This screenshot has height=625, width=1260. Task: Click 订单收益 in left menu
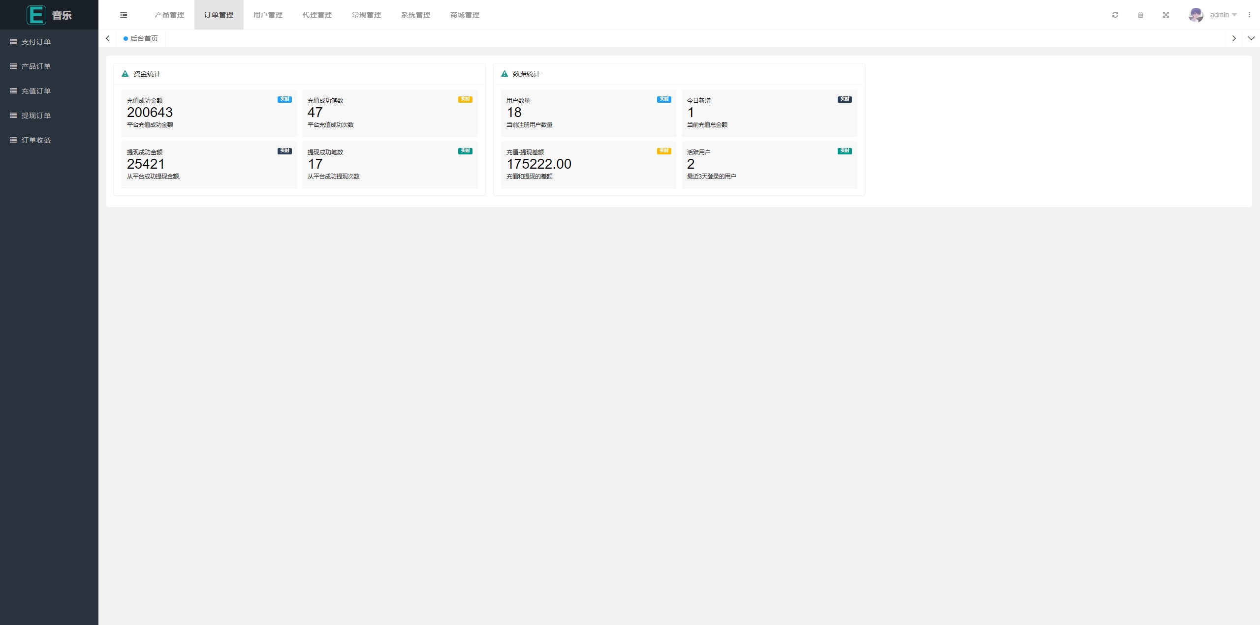(x=36, y=140)
